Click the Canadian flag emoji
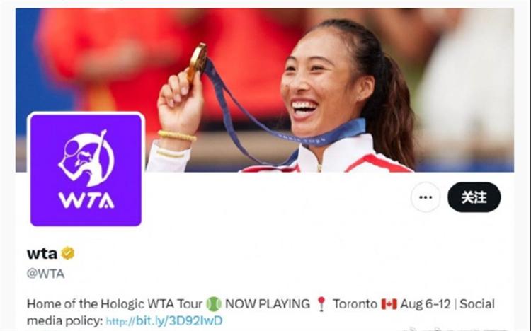Screen dimensions: 531x331 tap(389, 304)
